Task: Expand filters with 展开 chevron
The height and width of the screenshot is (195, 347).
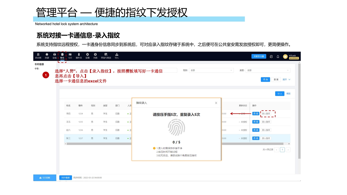Action: pos(286,79)
